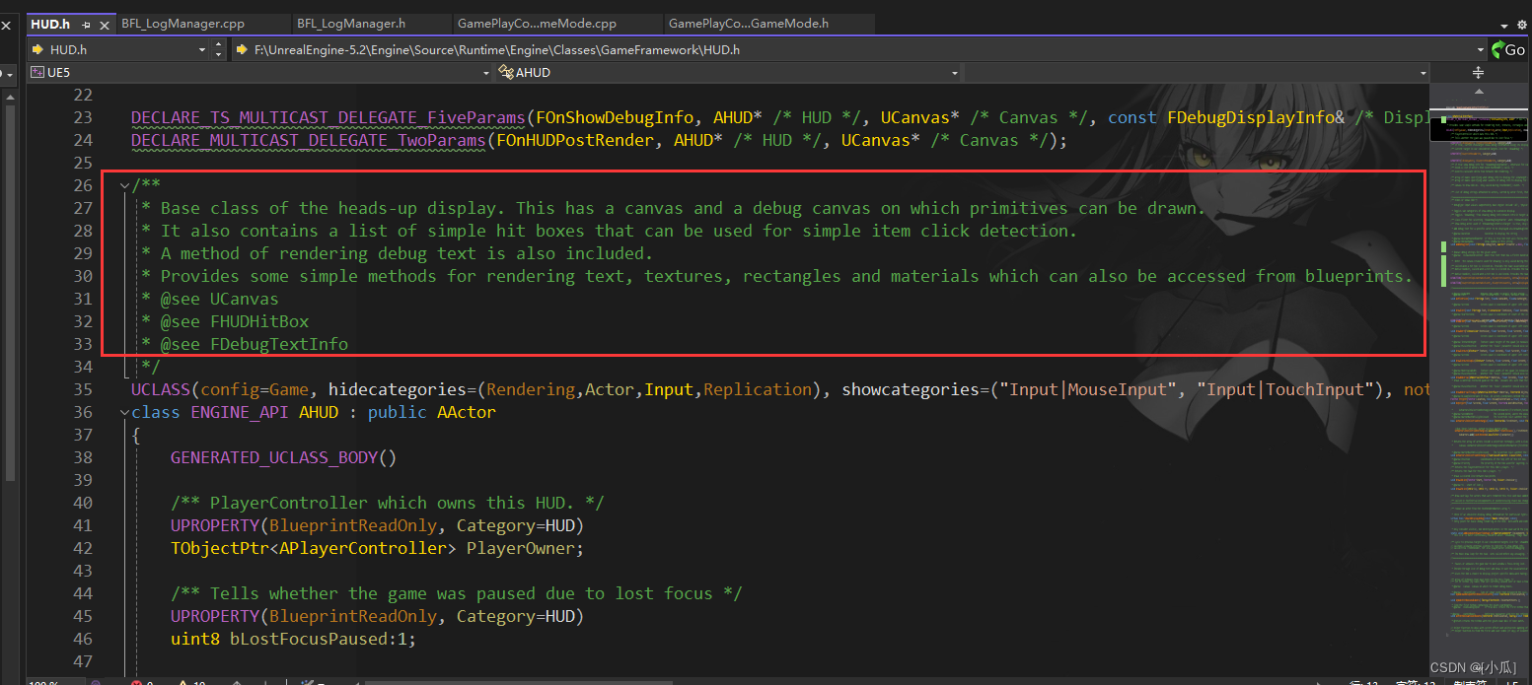Click the PlayerOwner variable on line 42
The image size is (1532, 685).
tap(520, 548)
